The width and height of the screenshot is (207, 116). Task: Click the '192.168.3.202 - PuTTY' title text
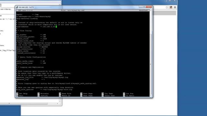click(x=26, y=7)
